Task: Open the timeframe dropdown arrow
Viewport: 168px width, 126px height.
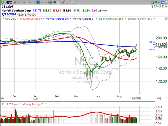Action: tap(45, 2)
